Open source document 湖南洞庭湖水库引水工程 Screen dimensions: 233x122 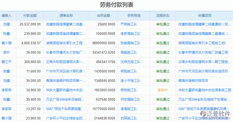coord(66,43)
